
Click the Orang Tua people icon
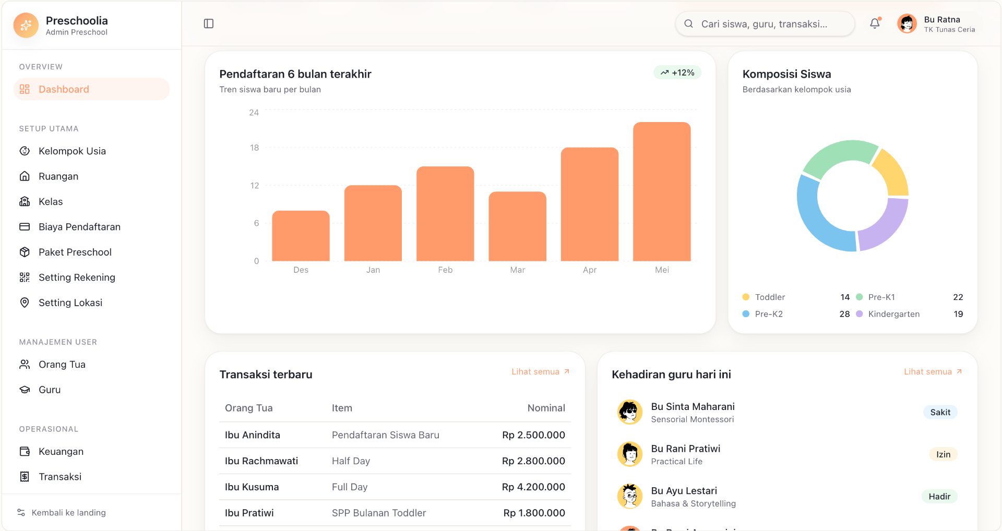(x=25, y=364)
